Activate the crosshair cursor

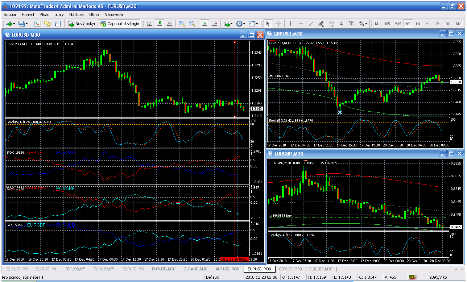point(278,24)
